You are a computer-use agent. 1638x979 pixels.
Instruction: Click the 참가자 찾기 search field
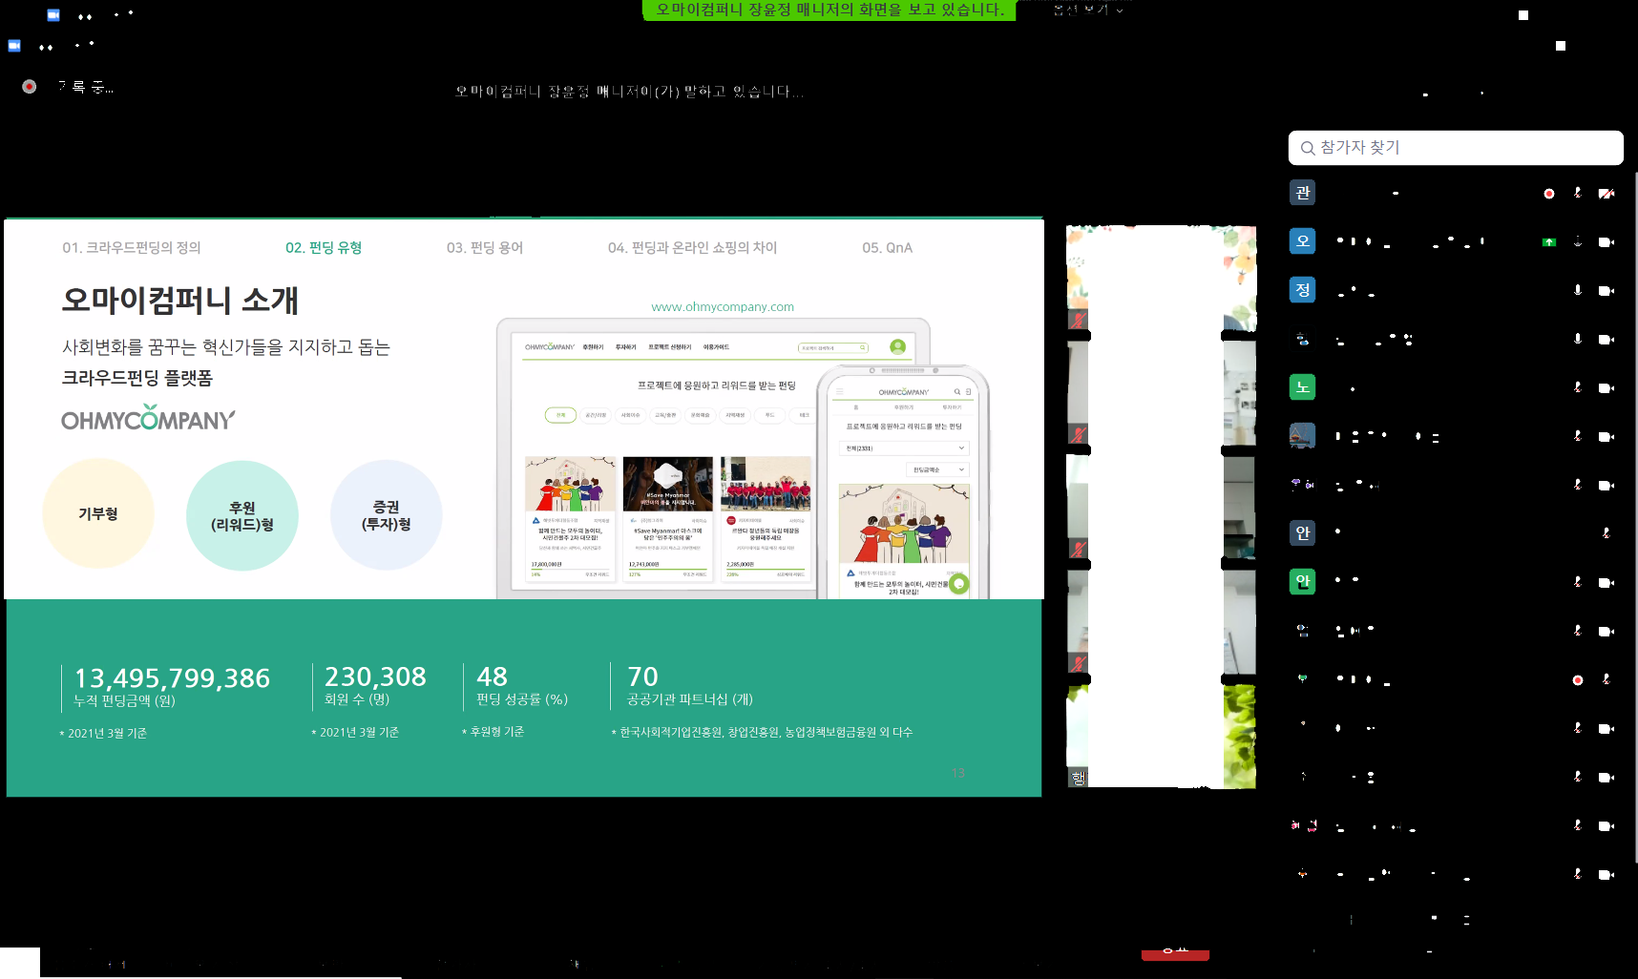[x=1456, y=148]
